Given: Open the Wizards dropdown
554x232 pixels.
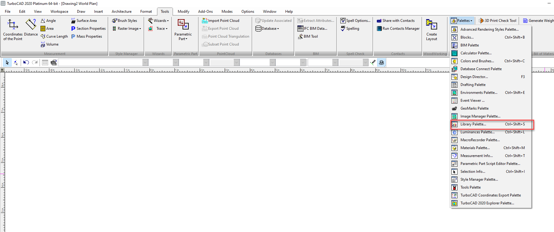Looking at the screenshot, I should [x=158, y=21].
